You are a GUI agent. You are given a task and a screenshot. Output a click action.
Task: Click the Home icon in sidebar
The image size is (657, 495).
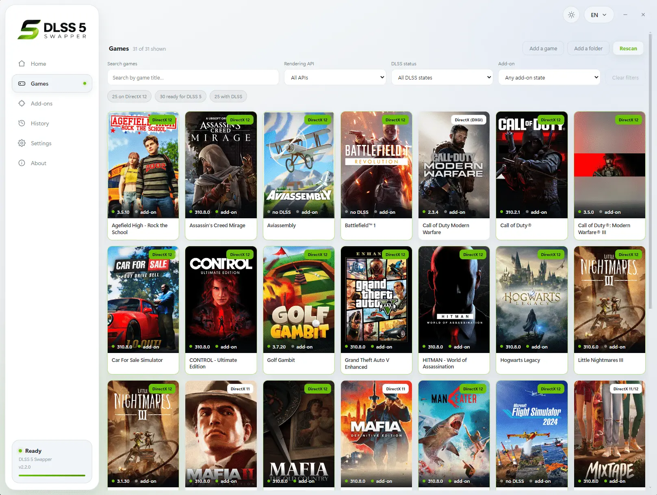tap(22, 64)
